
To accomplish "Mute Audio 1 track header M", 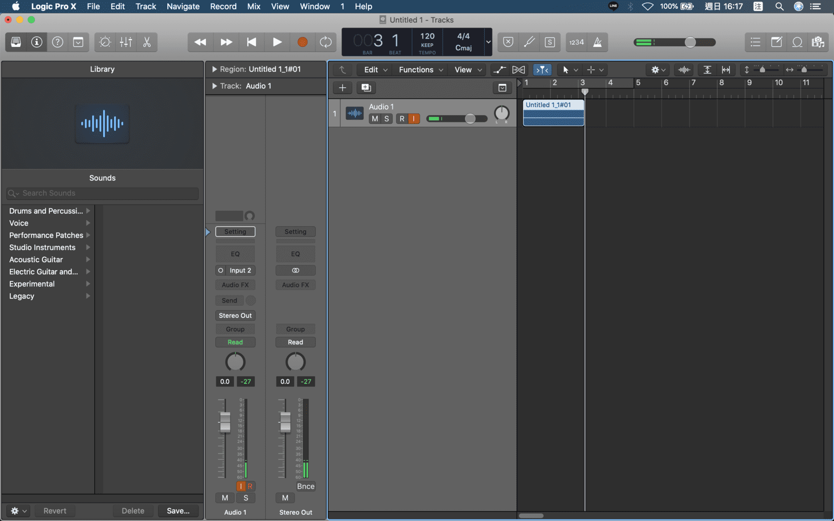I will (375, 119).
